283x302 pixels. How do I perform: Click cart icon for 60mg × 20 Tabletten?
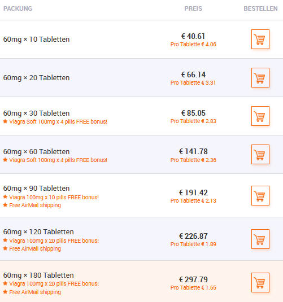260,78
